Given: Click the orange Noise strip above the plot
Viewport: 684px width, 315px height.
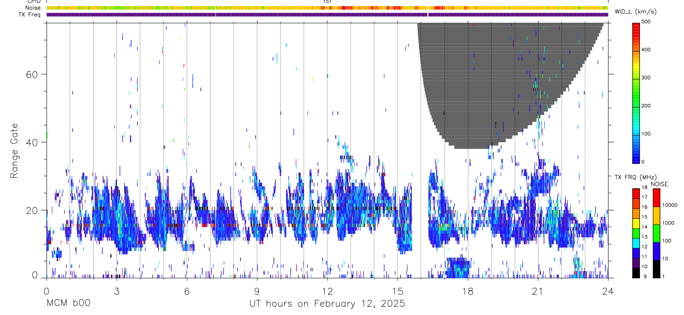Looking at the screenshot, I should click(x=327, y=8).
